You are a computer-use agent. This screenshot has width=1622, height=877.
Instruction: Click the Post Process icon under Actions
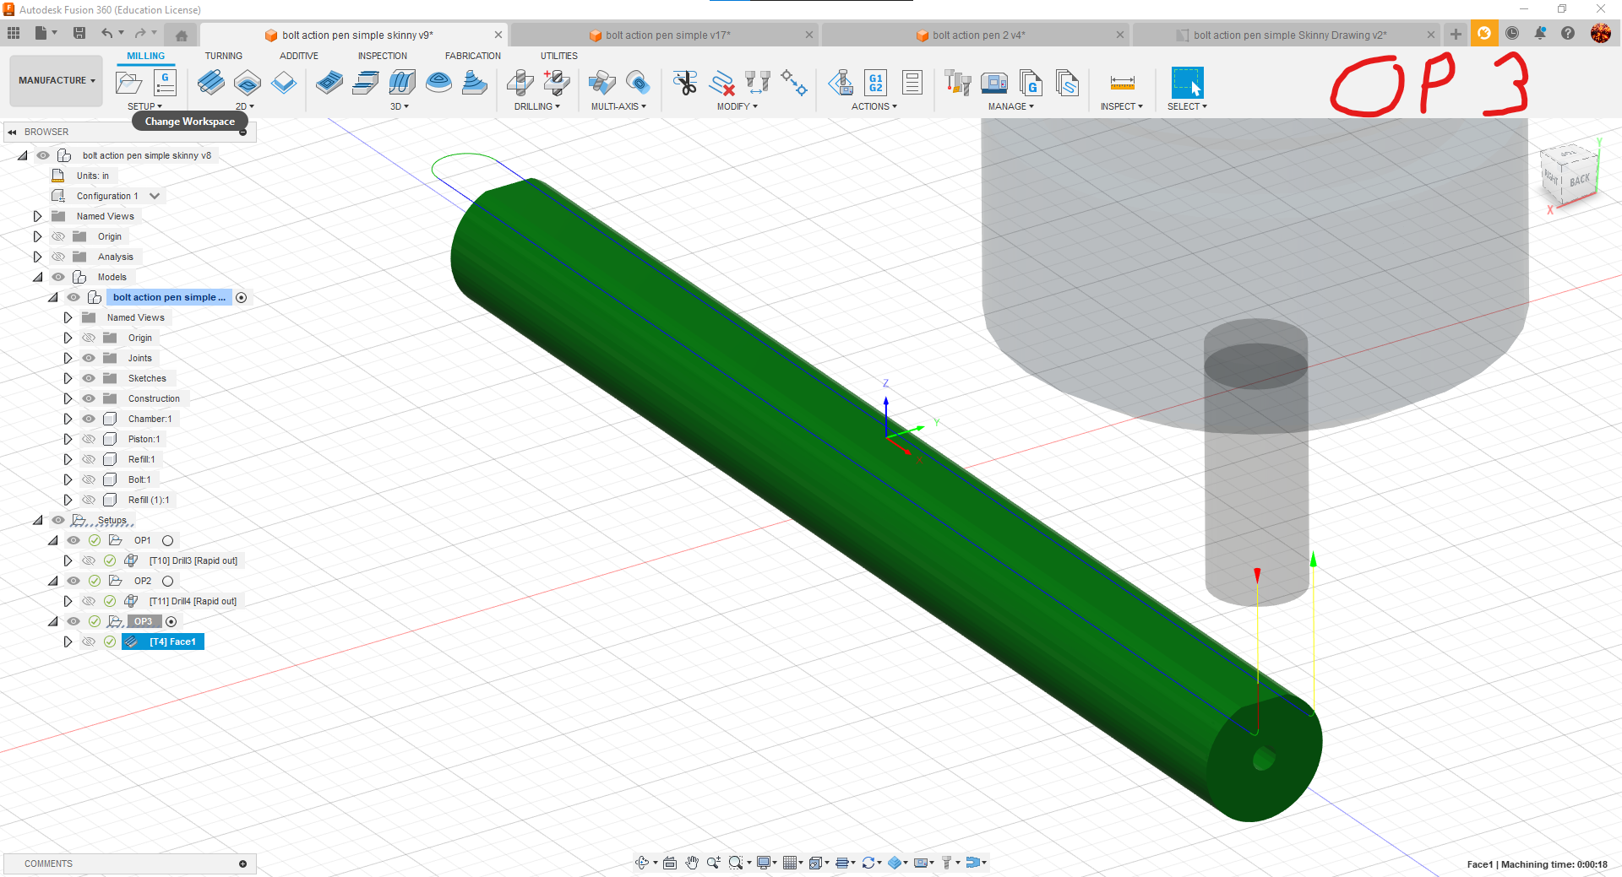click(875, 83)
